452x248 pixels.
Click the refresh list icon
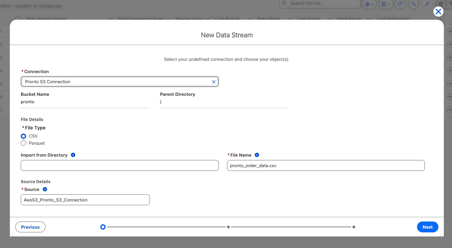point(400,4)
